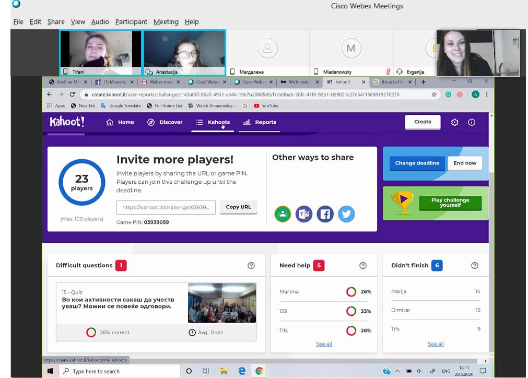This screenshot has width=528, height=378.
Task: Click Change deadline button
Action: [417, 163]
